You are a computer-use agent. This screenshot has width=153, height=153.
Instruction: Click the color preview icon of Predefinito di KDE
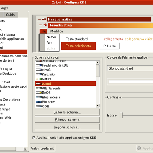click(x=39, y=65)
